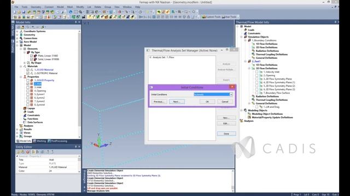Expand the By Shape node
Image resolution: width=350 pixels, height=196 pixels.
pos(25,63)
